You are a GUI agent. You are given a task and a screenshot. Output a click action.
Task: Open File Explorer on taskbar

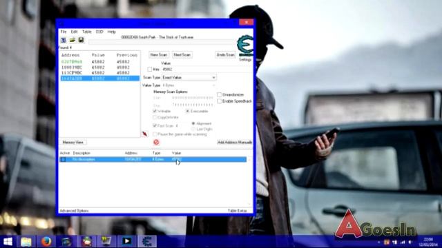(26, 242)
